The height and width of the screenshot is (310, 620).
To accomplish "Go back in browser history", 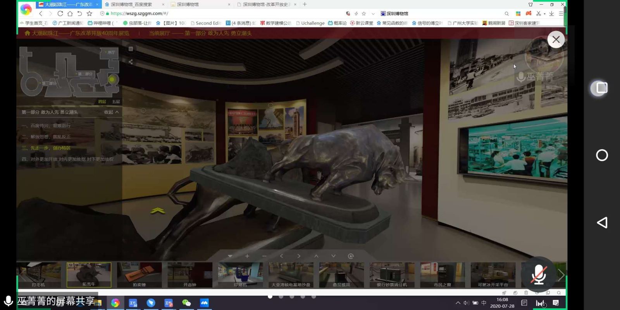I will 41,14.
